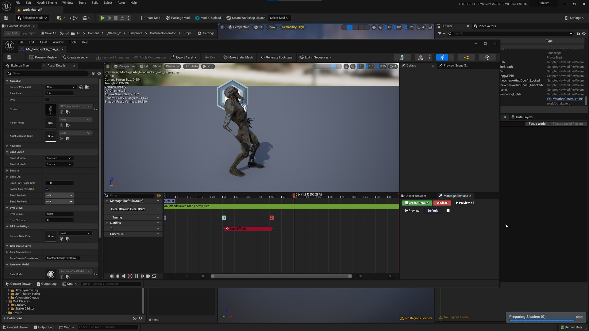Click Package Mod in the main toolbar
Screen dimensions: 589x331
(x=178, y=18)
